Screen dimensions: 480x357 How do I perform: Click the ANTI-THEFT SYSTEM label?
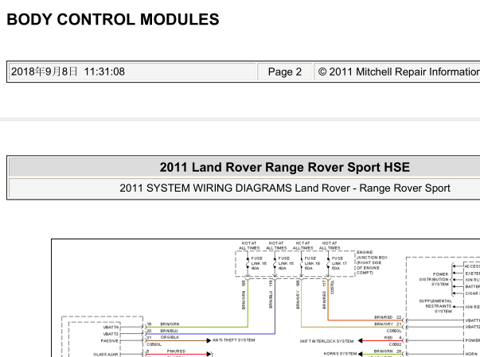[233, 340]
